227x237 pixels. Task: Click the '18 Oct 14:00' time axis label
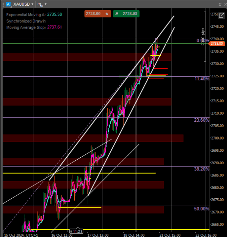point(134,235)
